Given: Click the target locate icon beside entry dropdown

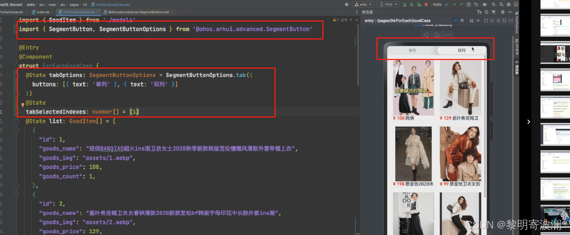Looking at the screenshot, I should click(x=347, y=5).
